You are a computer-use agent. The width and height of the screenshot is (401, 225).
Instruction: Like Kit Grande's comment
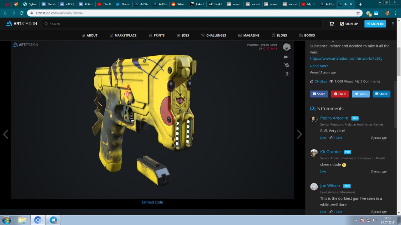pyautogui.click(x=323, y=171)
